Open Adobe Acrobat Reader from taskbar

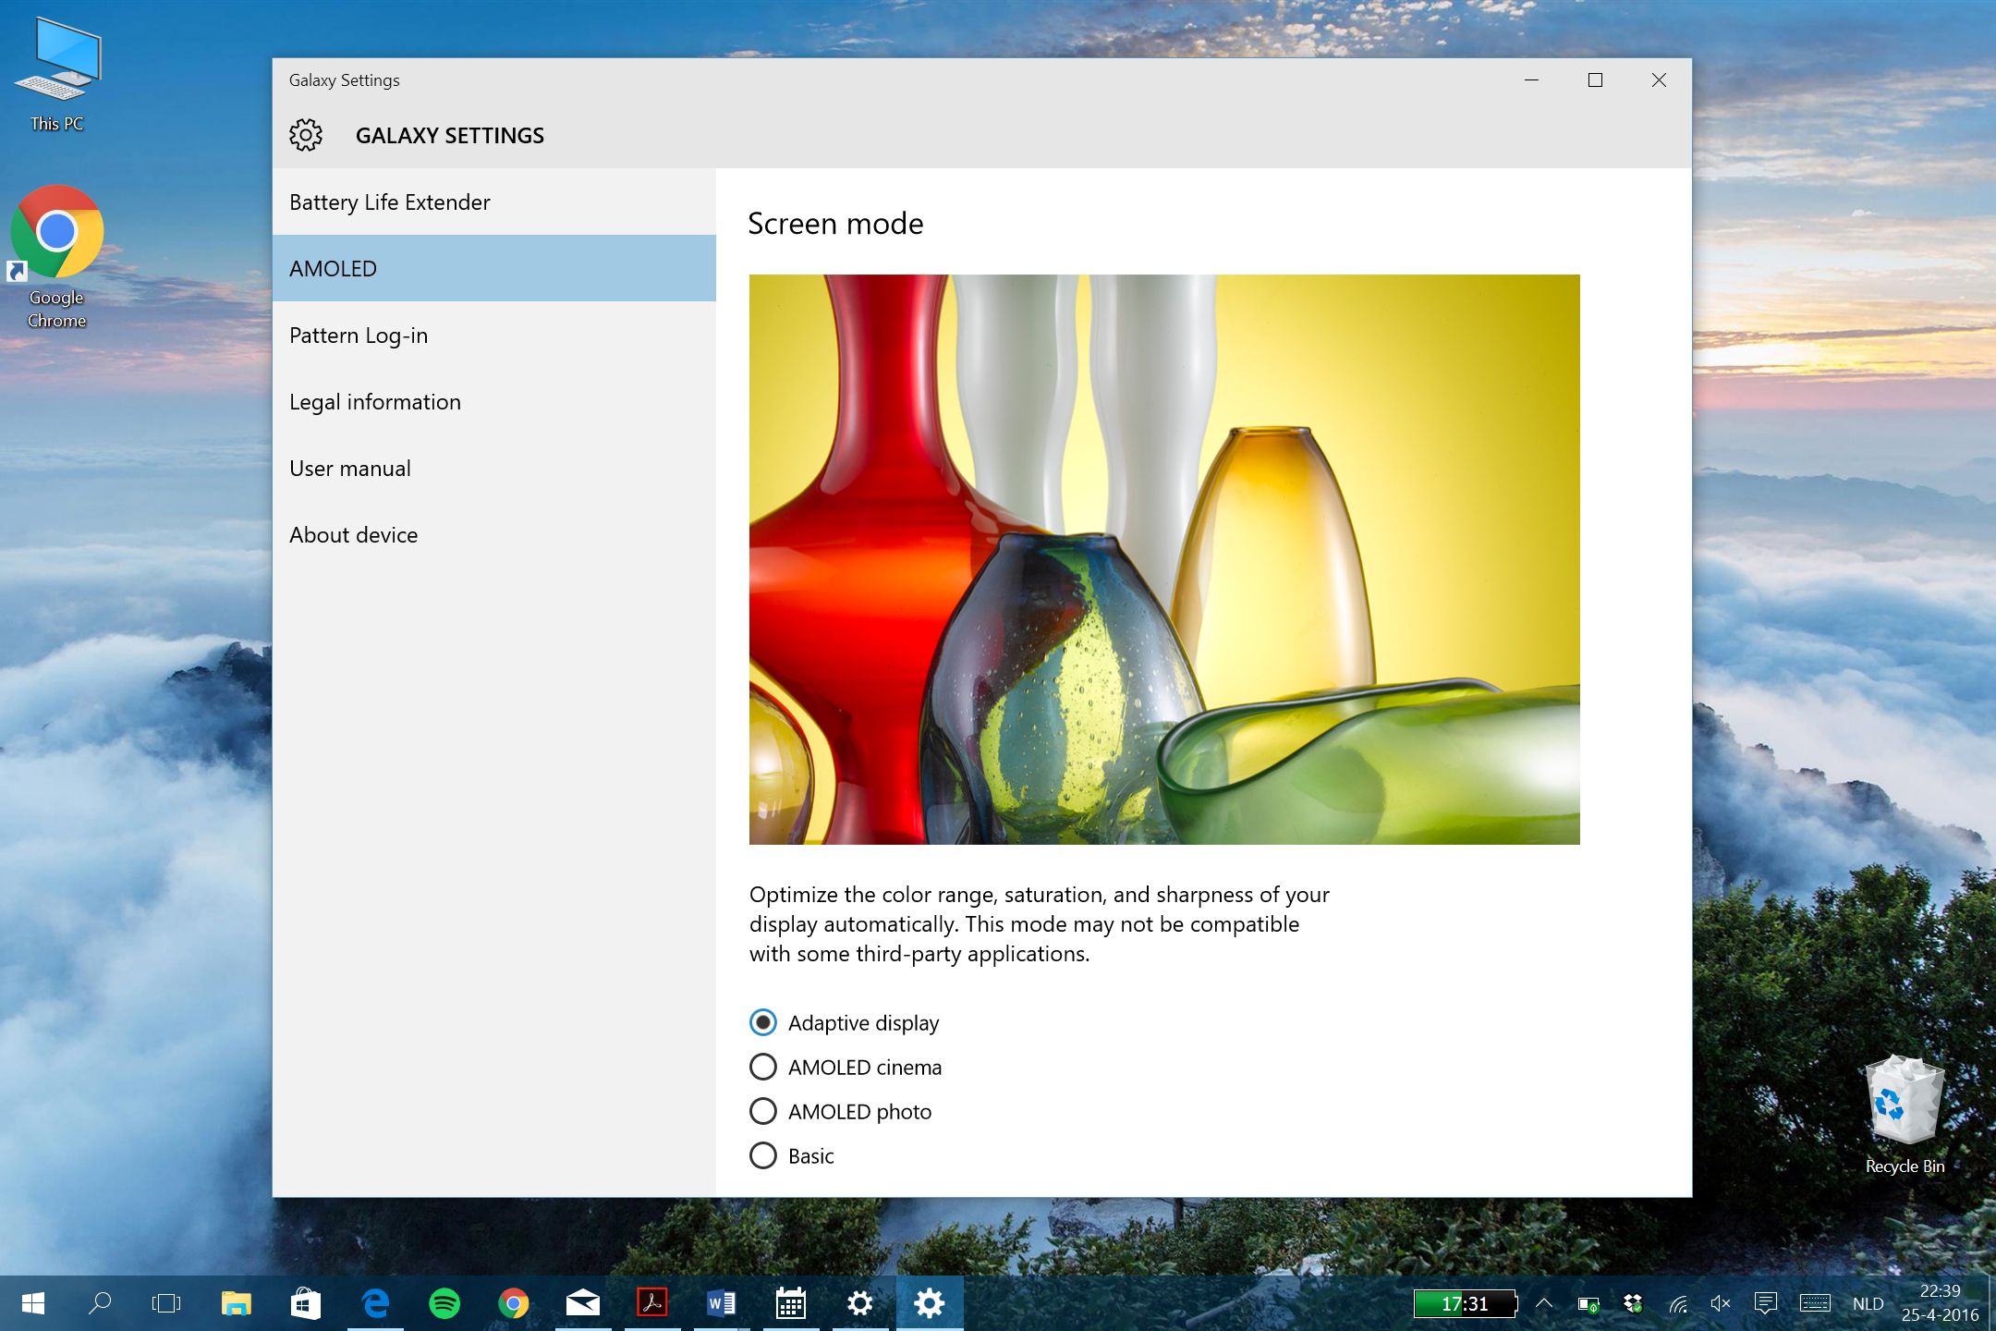point(652,1303)
